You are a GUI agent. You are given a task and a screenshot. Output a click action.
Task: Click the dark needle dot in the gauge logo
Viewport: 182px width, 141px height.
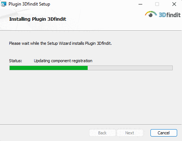click(x=150, y=15)
